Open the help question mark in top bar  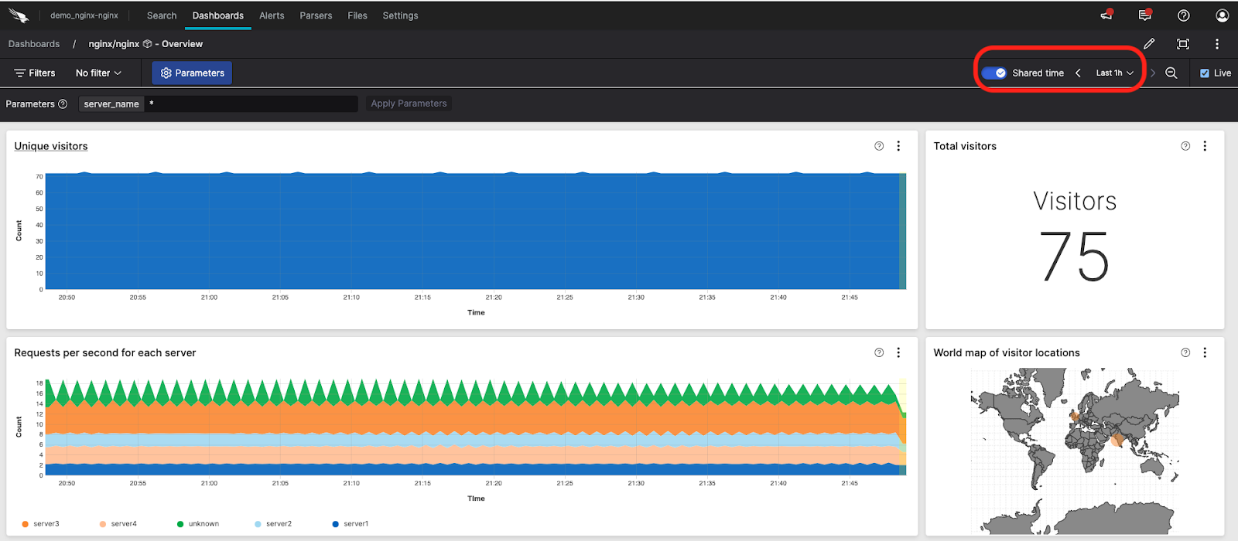click(x=1183, y=15)
